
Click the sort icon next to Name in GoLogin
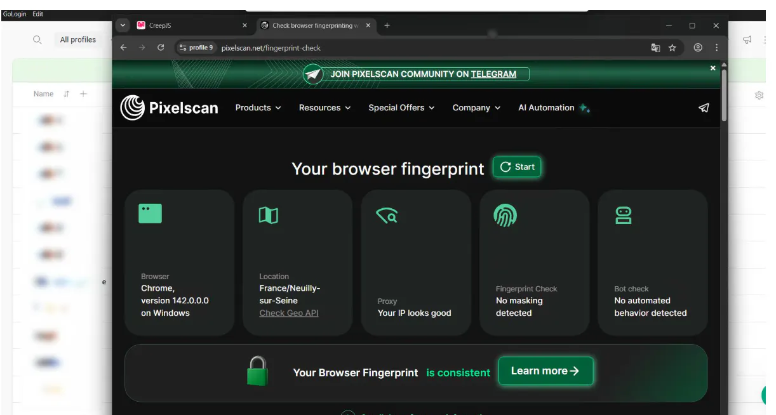(x=66, y=94)
